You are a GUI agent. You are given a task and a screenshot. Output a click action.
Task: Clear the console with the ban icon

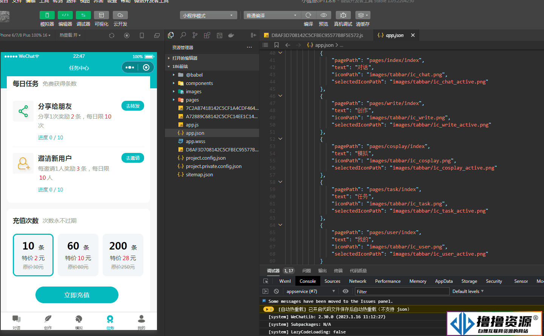(x=276, y=291)
